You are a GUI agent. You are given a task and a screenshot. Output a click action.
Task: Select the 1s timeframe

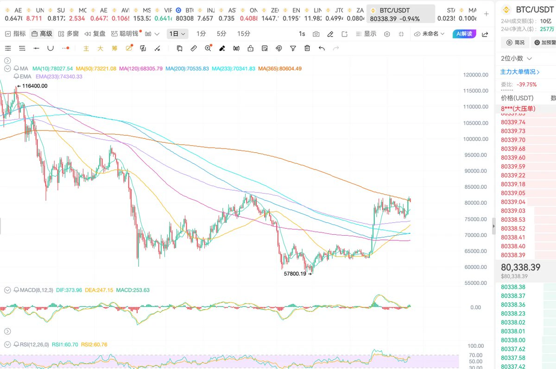(x=302, y=34)
